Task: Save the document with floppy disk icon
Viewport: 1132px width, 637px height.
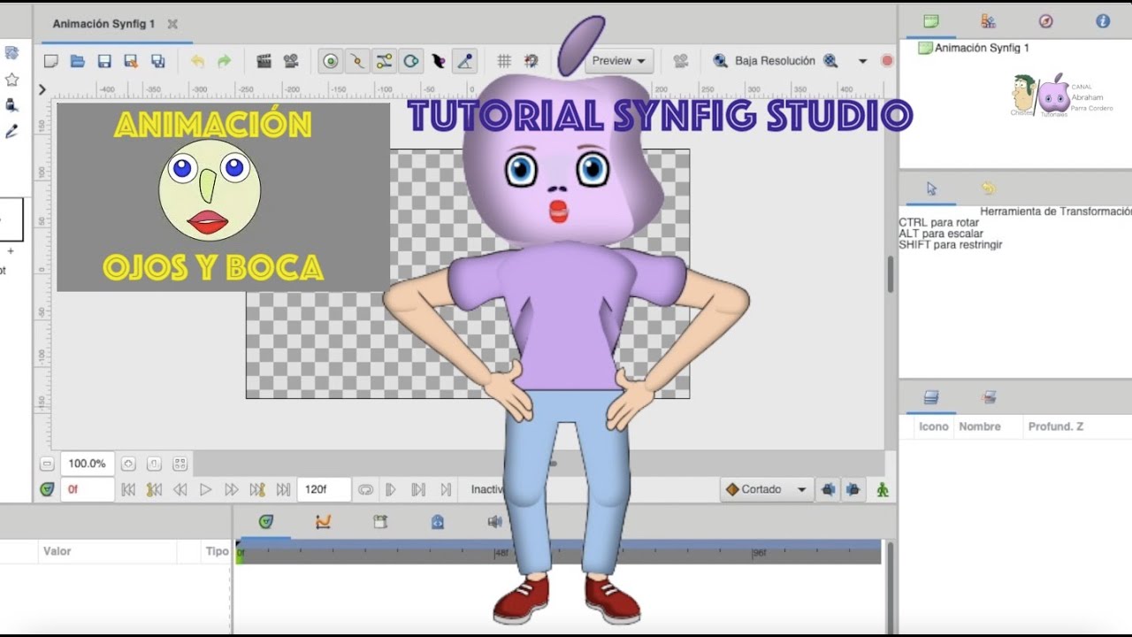Action: point(104,61)
